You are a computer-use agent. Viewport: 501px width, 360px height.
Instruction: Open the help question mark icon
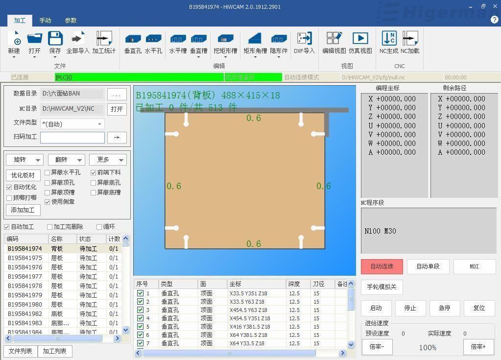[x=494, y=20]
